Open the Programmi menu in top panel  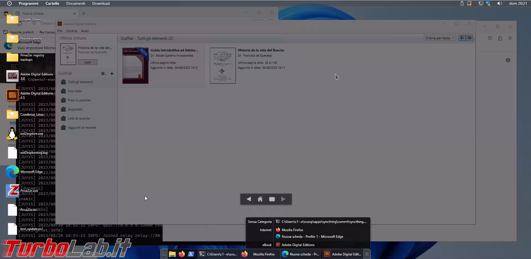click(28, 4)
